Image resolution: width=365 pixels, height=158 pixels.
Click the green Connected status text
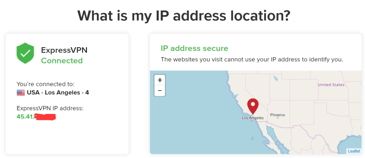(62, 61)
